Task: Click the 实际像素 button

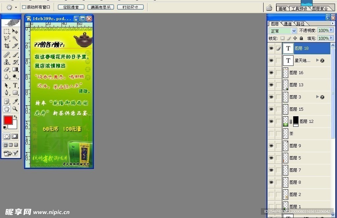Action: pos(71,7)
